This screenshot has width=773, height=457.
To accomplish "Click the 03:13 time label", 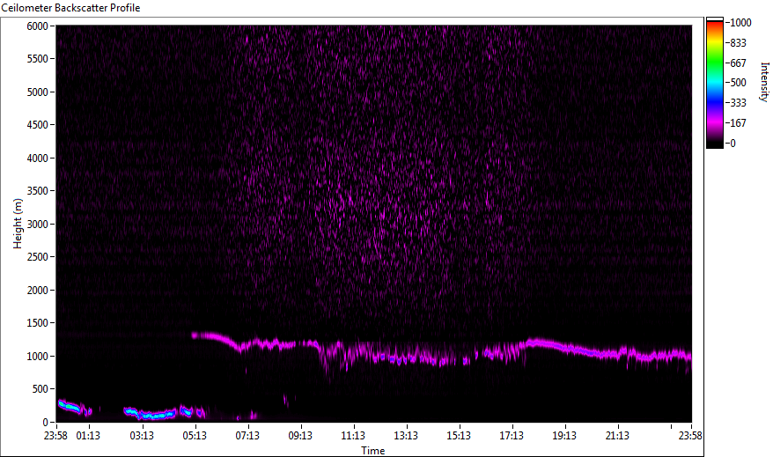I will [x=142, y=435].
